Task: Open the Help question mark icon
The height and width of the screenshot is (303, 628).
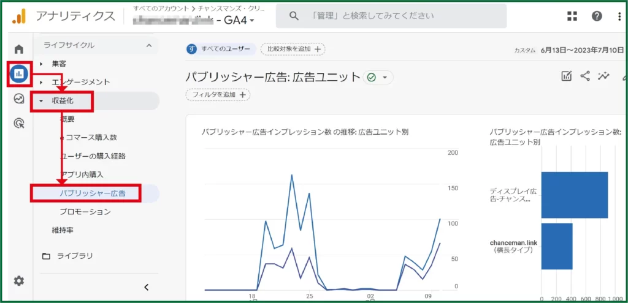Action: [x=597, y=16]
